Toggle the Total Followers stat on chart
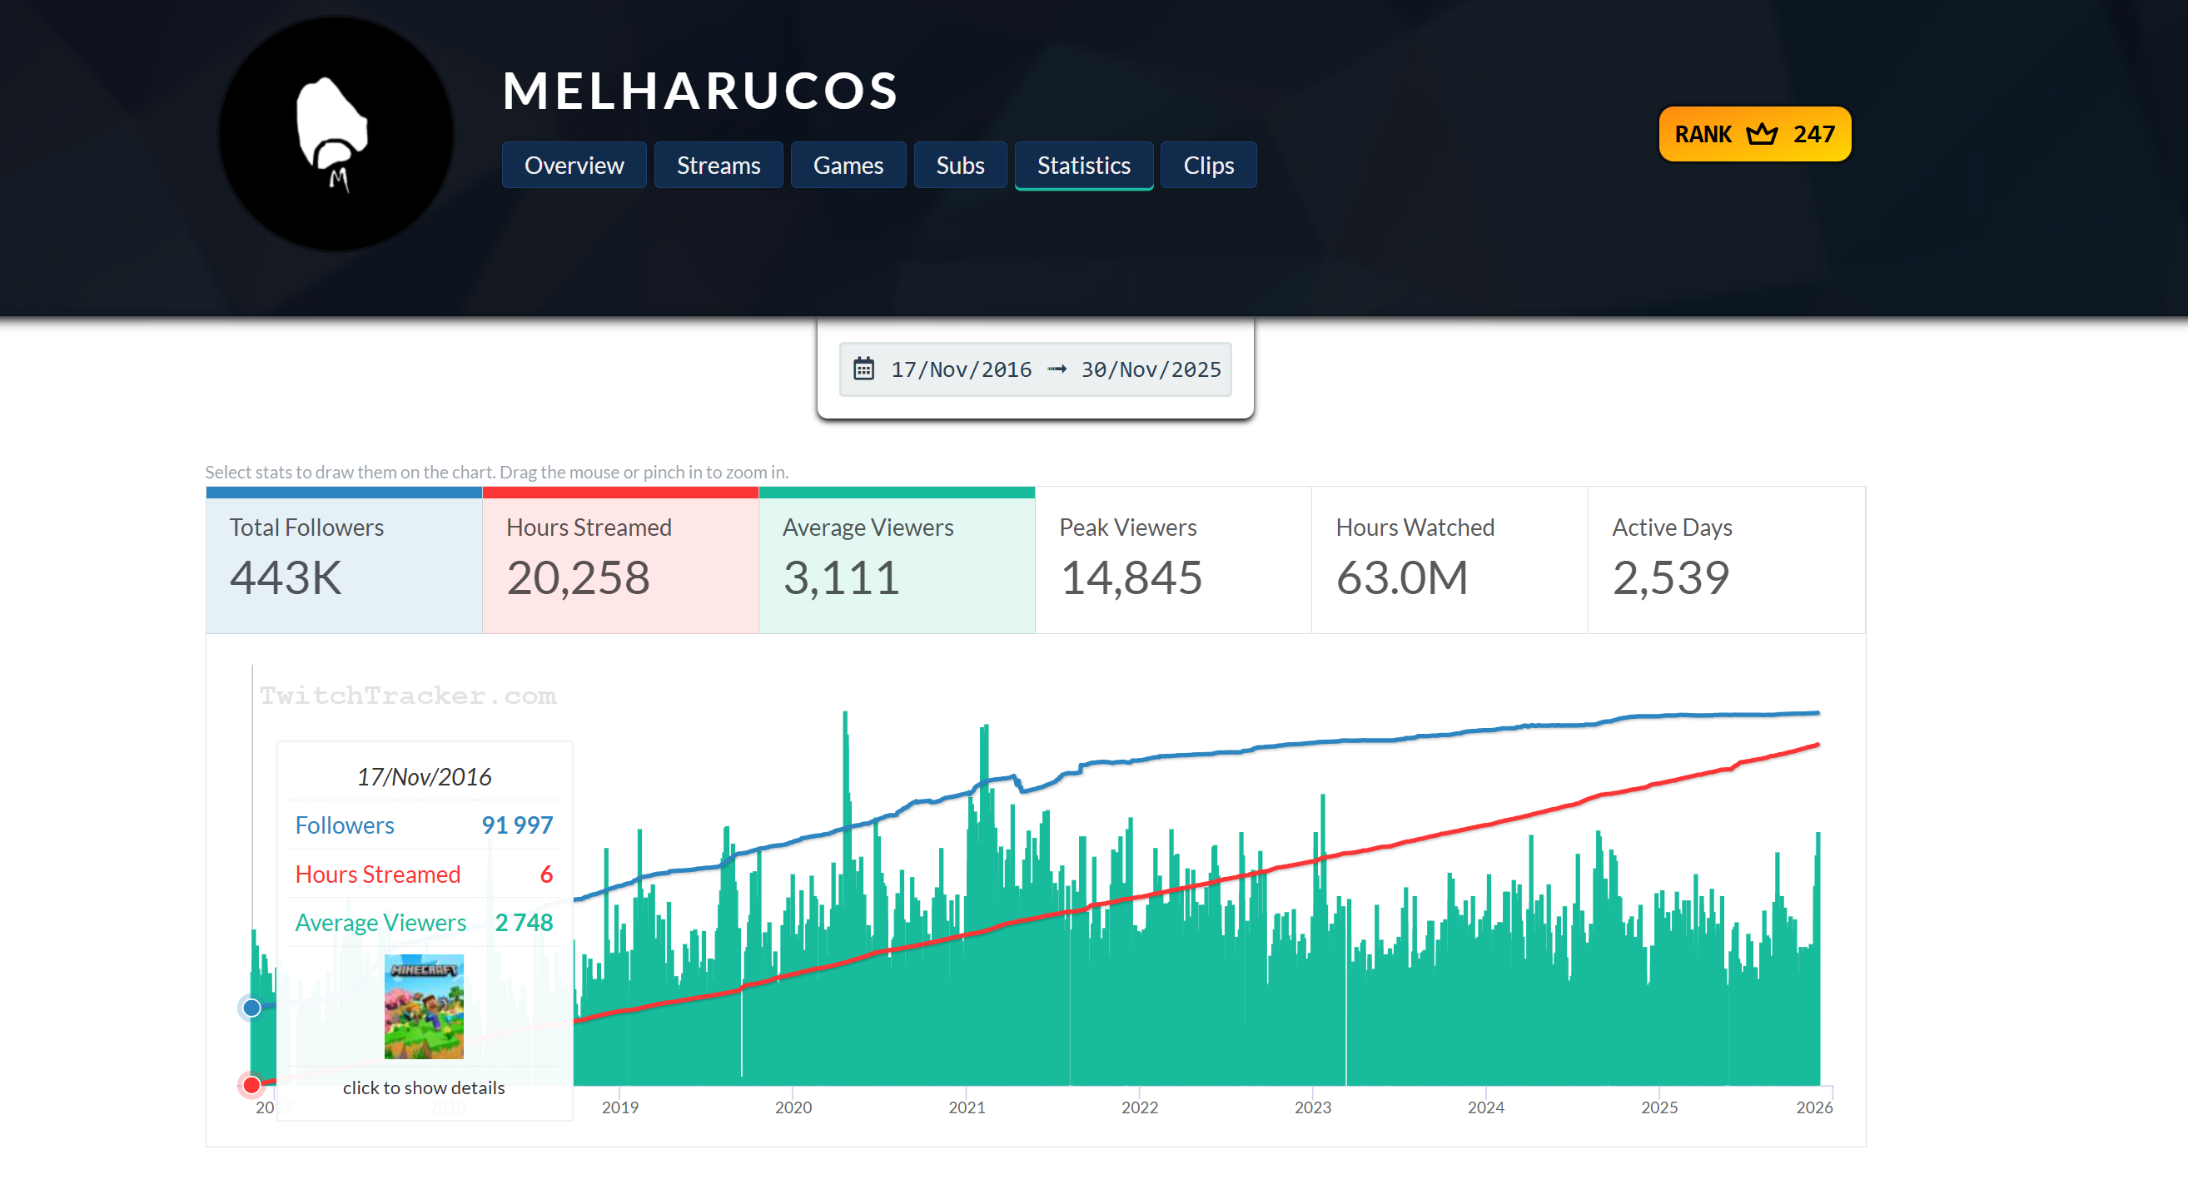The image size is (2188, 1179). 343,560
